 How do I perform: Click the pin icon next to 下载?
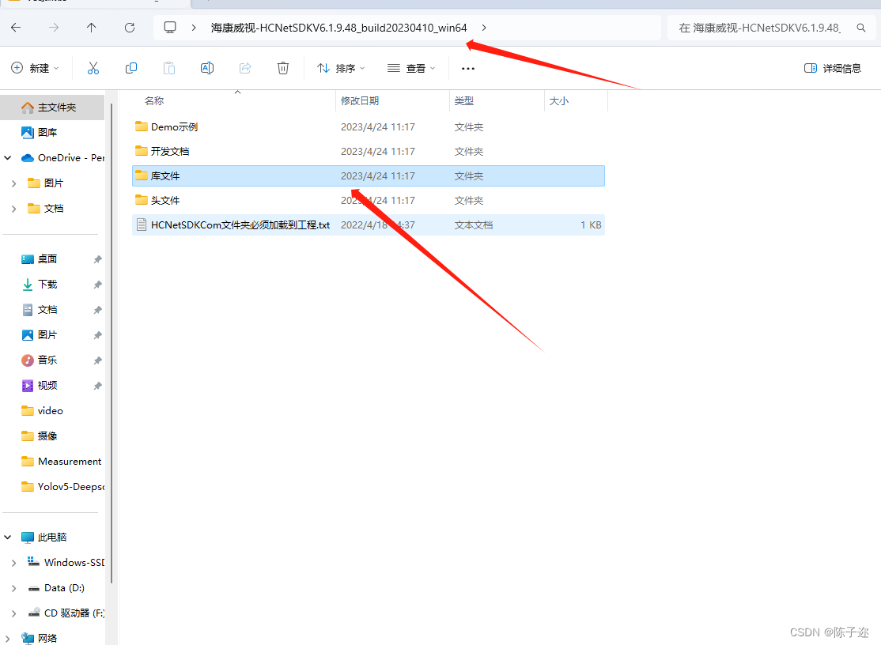pos(97,285)
